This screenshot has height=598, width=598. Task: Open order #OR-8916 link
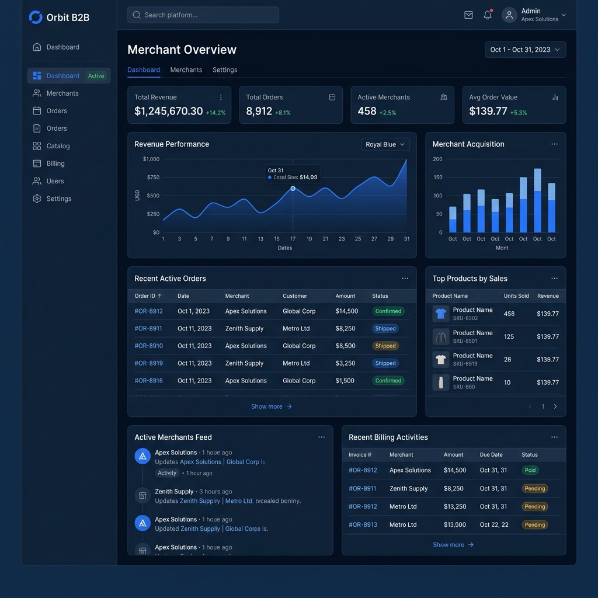point(148,381)
